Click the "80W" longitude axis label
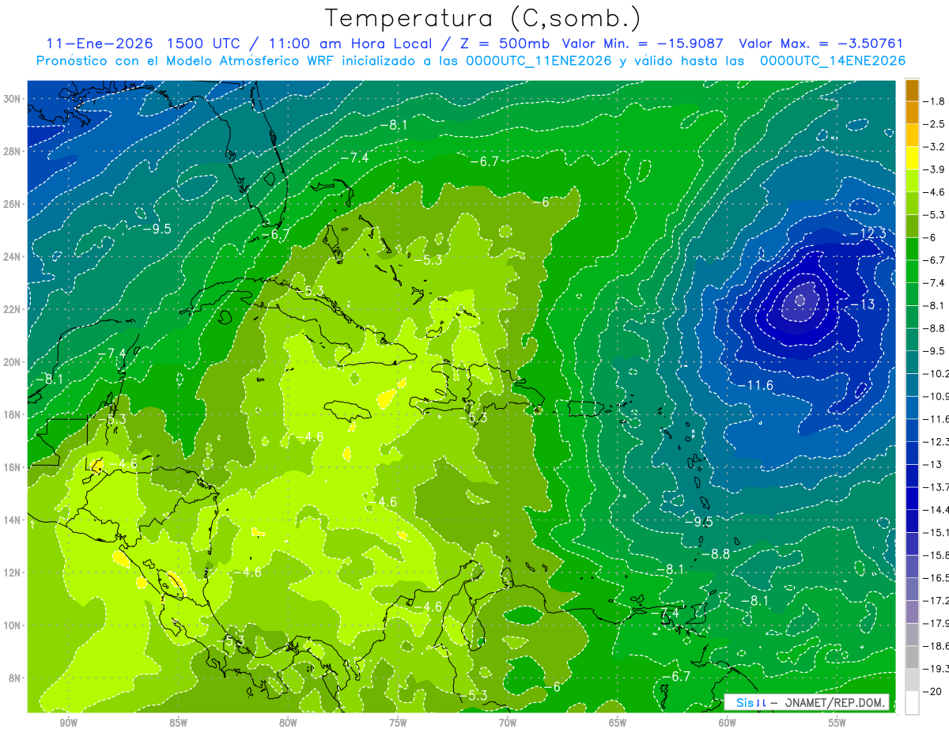The image size is (949, 733). click(x=288, y=723)
